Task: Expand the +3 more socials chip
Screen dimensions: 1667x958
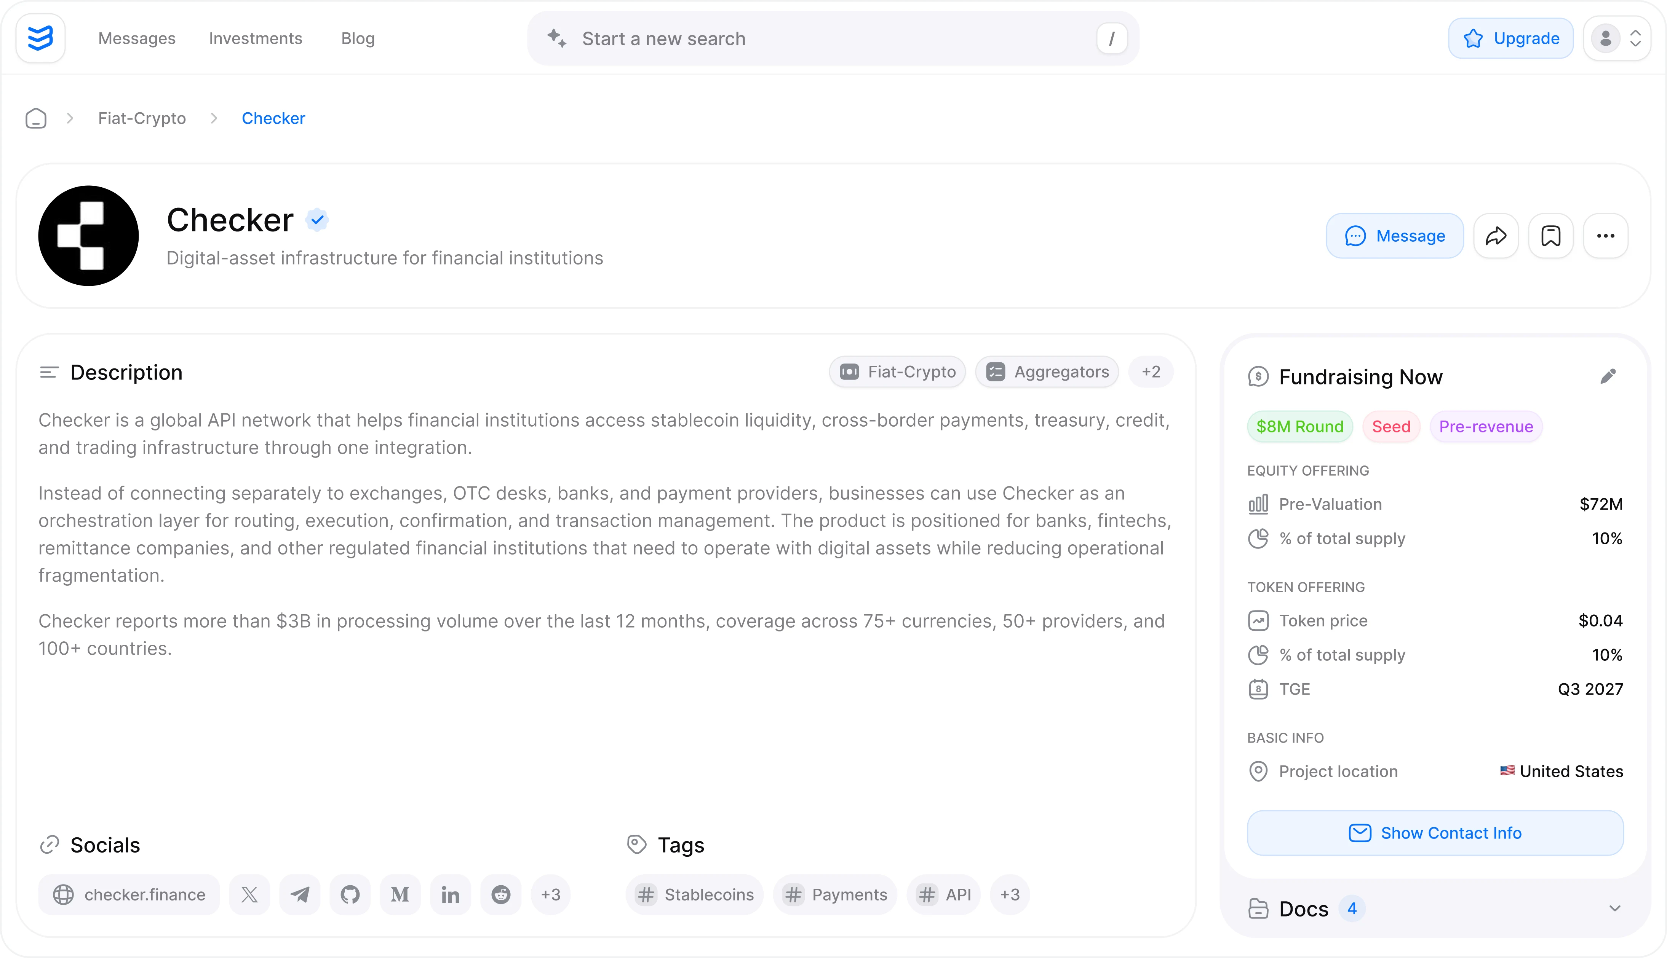Action: click(x=551, y=895)
